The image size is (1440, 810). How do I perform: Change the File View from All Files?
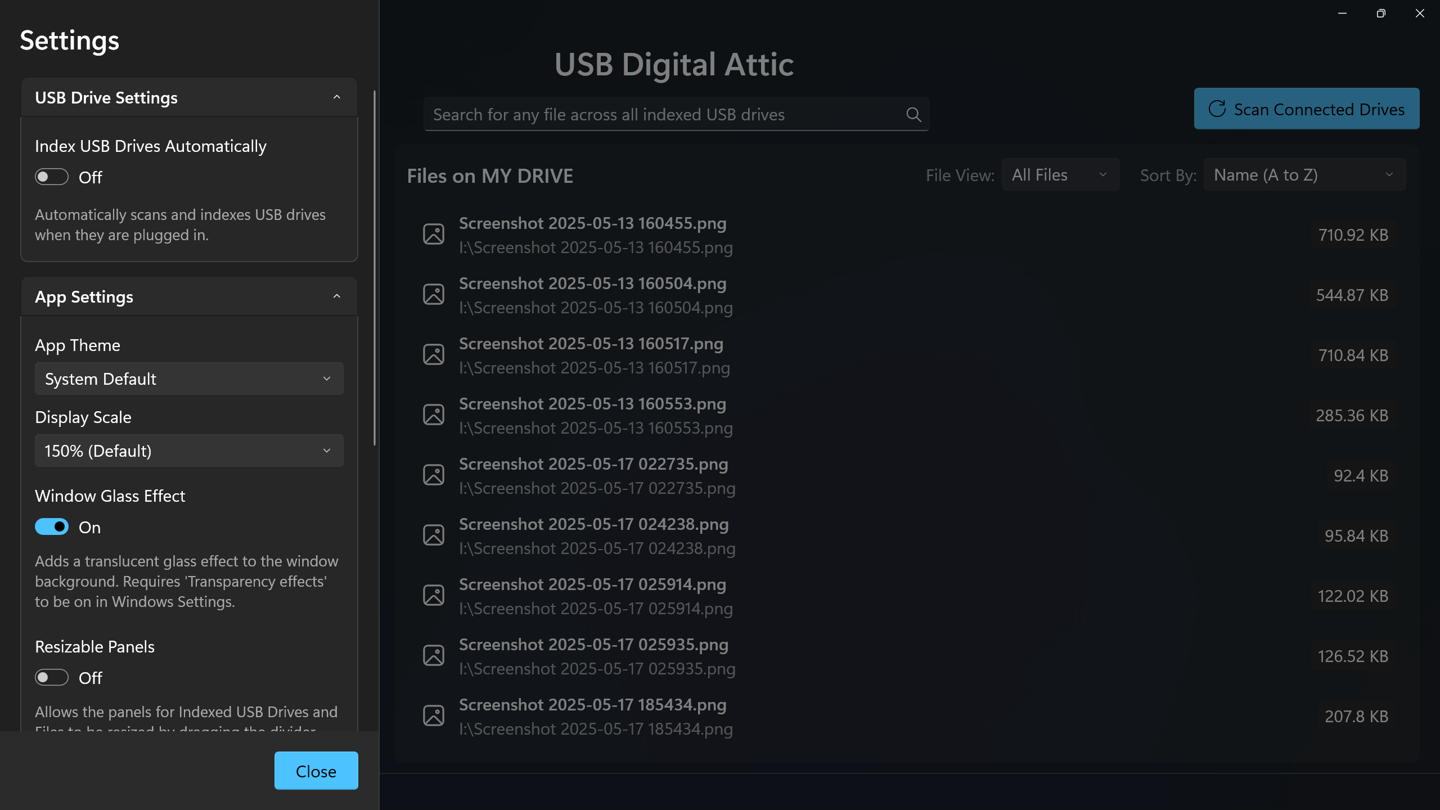1060,174
